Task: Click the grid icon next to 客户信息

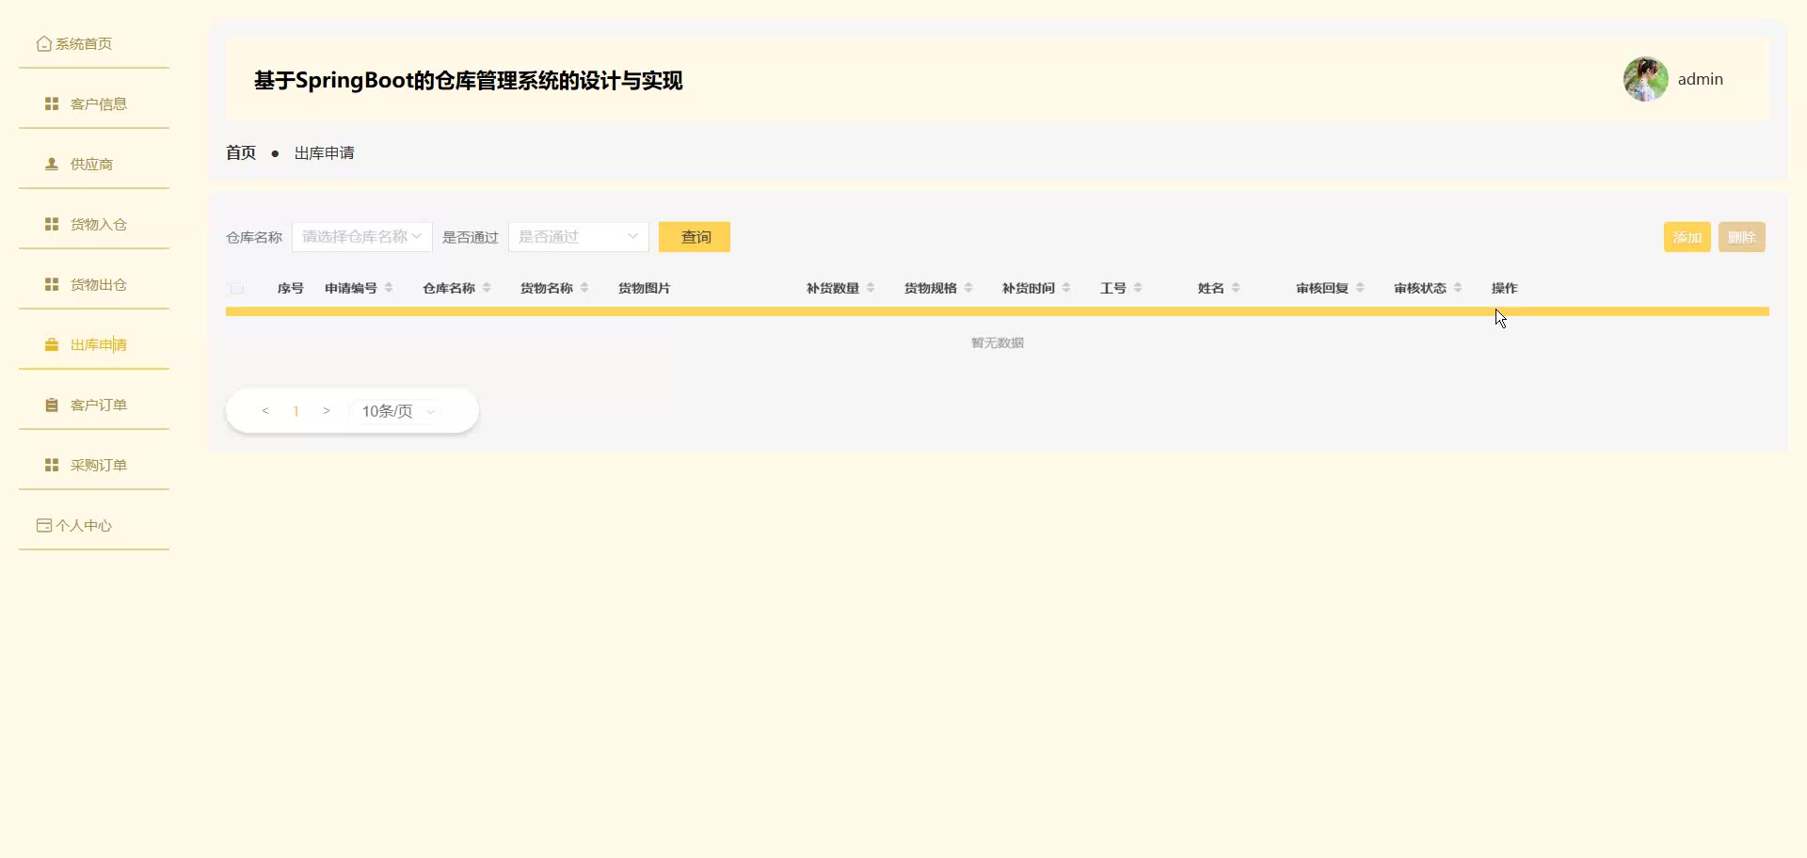Action: click(x=52, y=103)
